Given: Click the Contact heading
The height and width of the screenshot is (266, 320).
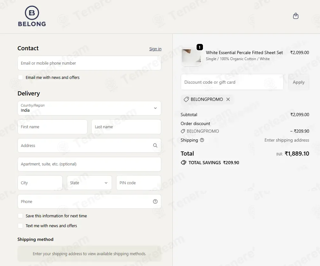Looking at the screenshot, I should (x=28, y=48).
